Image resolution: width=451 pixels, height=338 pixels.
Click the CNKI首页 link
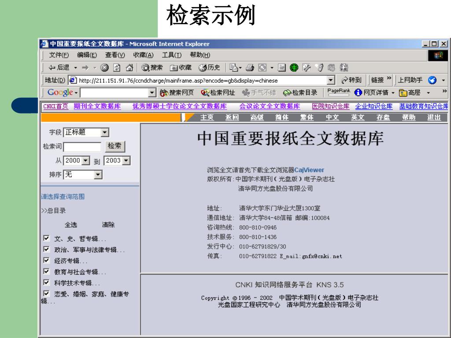pos(55,107)
